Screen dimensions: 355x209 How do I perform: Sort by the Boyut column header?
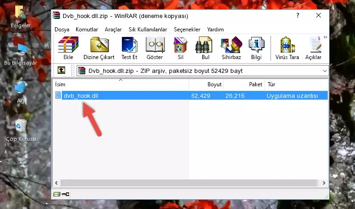tap(206, 84)
